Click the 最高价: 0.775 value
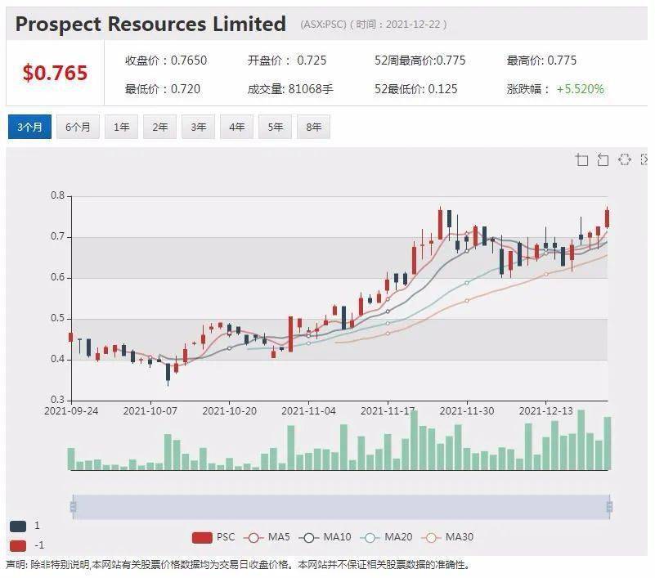This screenshot has height=578, width=655. pyautogui.click(x=541, y=60)
